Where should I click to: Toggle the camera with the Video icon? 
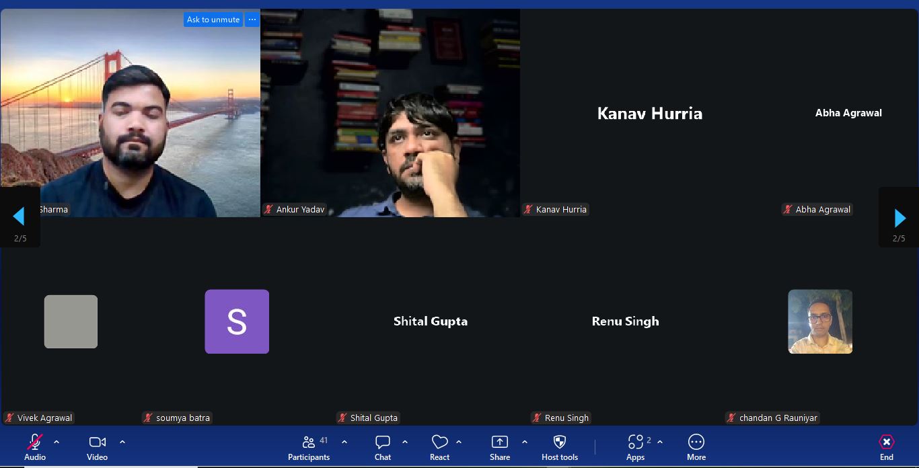point(98,442)
